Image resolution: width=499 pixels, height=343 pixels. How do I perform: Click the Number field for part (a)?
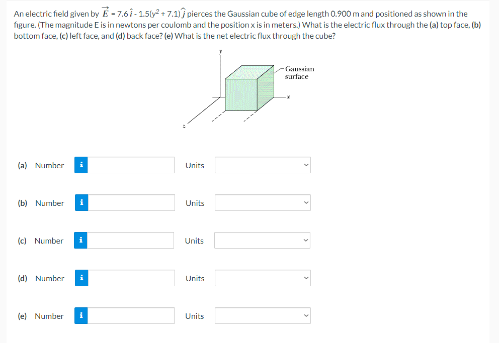click(131, 165)
